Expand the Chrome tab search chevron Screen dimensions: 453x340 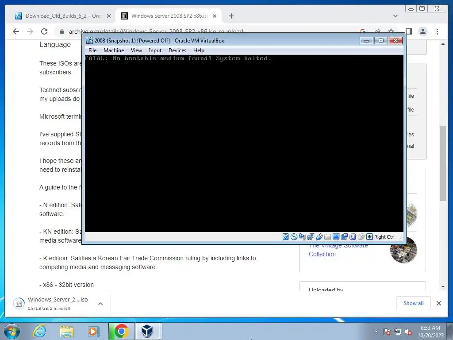(x=395, y=16)
